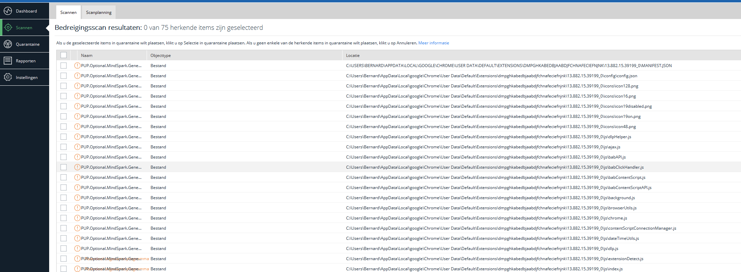Screen dimensions: 741x272
Task: Tick the checkbox for the chrome.js row
Action: coord(64,218)
